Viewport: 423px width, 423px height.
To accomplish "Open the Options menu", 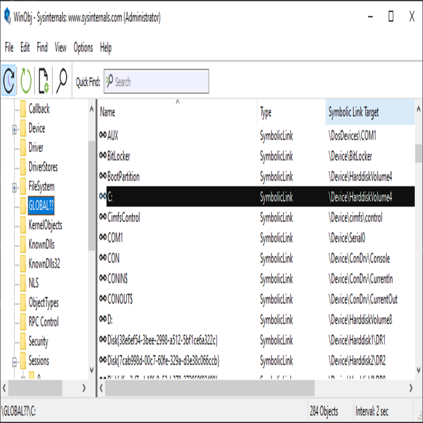I will click(x=83, y=47).
